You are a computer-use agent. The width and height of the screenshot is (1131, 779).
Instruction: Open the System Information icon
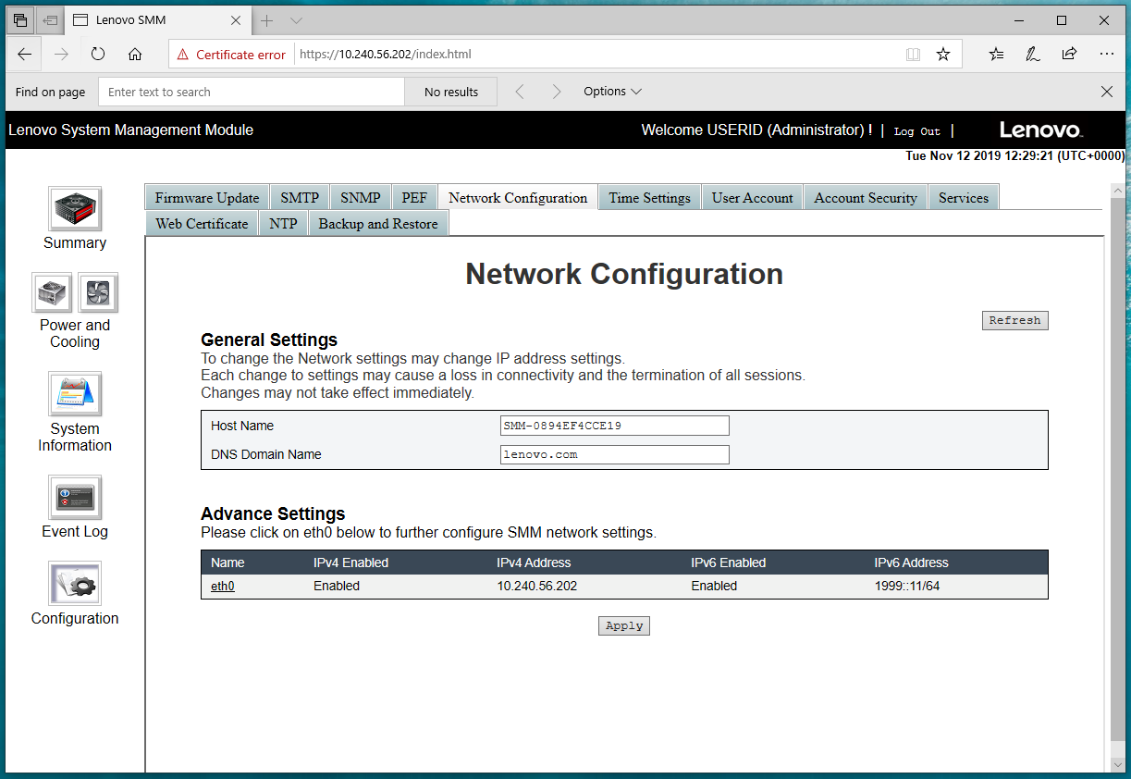click(75, 395)
